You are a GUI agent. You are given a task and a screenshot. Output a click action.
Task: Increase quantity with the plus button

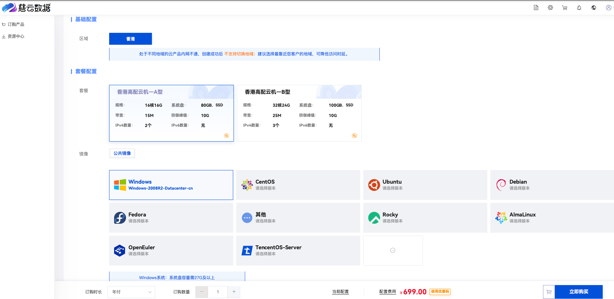pyautogui.click(x=234, y=292)
